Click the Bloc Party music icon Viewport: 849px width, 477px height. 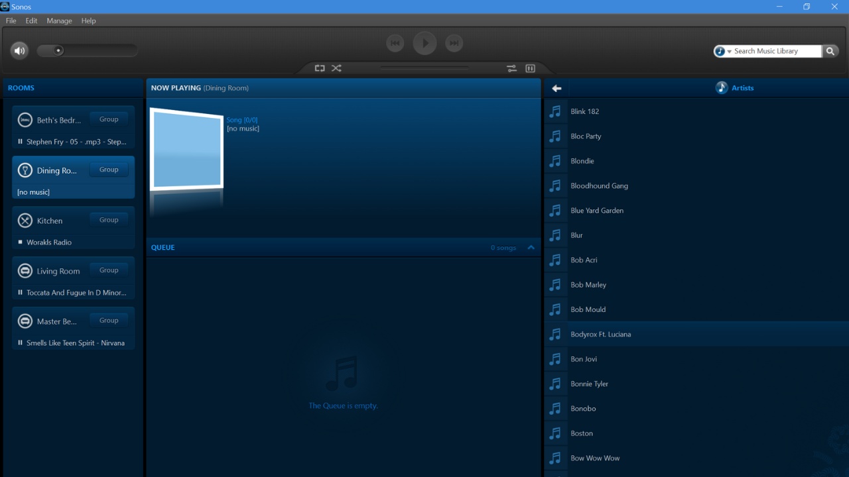[x=556, y=136]
